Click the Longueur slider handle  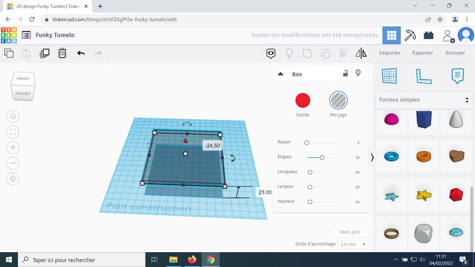pyautogui.click(x=310, y=172)
